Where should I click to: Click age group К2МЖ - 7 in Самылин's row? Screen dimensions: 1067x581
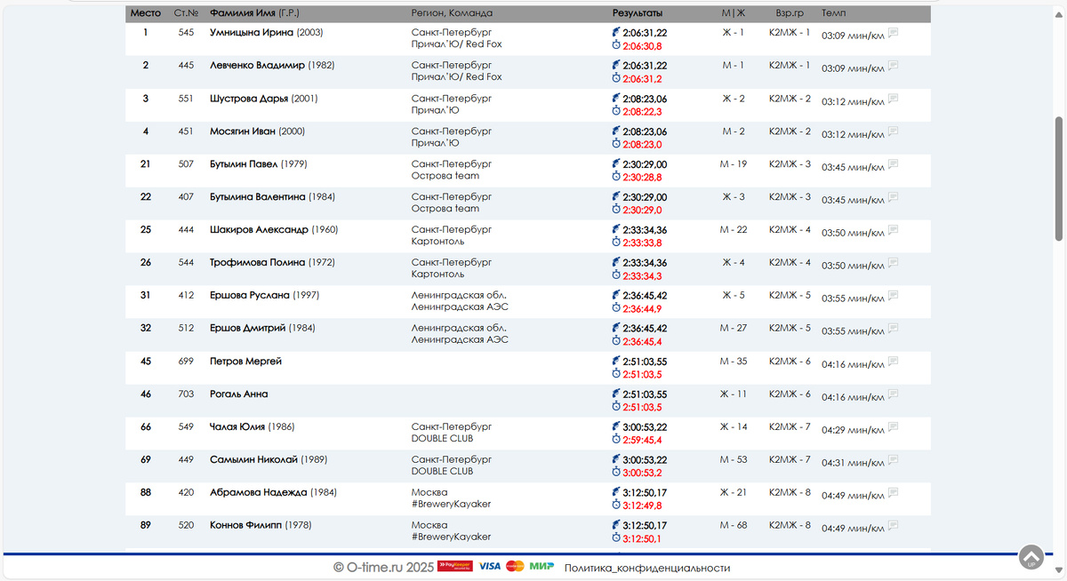[x=790, y=459]
